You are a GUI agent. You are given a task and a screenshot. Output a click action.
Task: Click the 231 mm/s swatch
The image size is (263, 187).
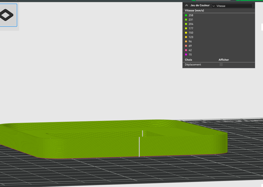pos(186,20)
